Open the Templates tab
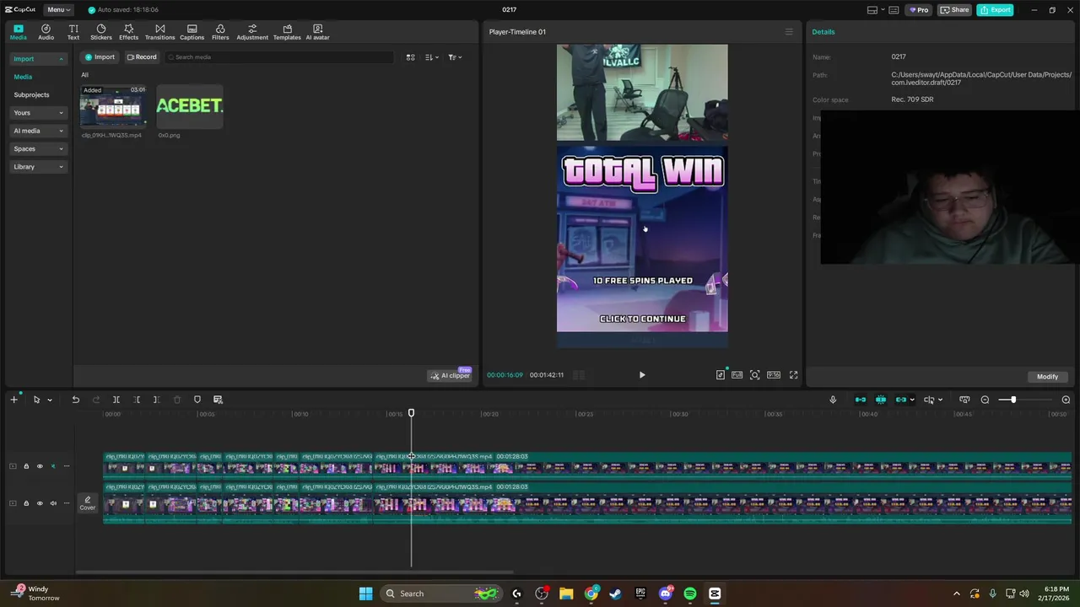The height and width of the screenshot is (607, 1080). coord(287,32)
